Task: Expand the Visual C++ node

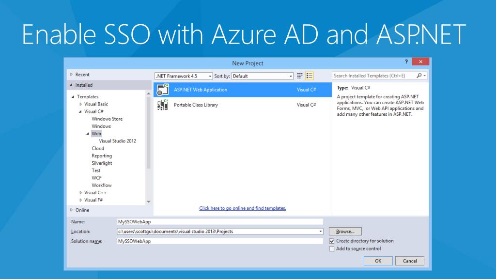Action: pyautogui.click(x=81, y=193)
